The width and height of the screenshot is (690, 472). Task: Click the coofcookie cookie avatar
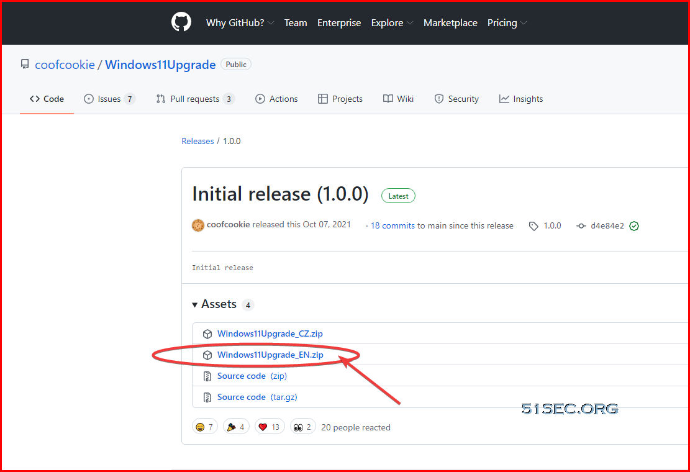[198, 225]
